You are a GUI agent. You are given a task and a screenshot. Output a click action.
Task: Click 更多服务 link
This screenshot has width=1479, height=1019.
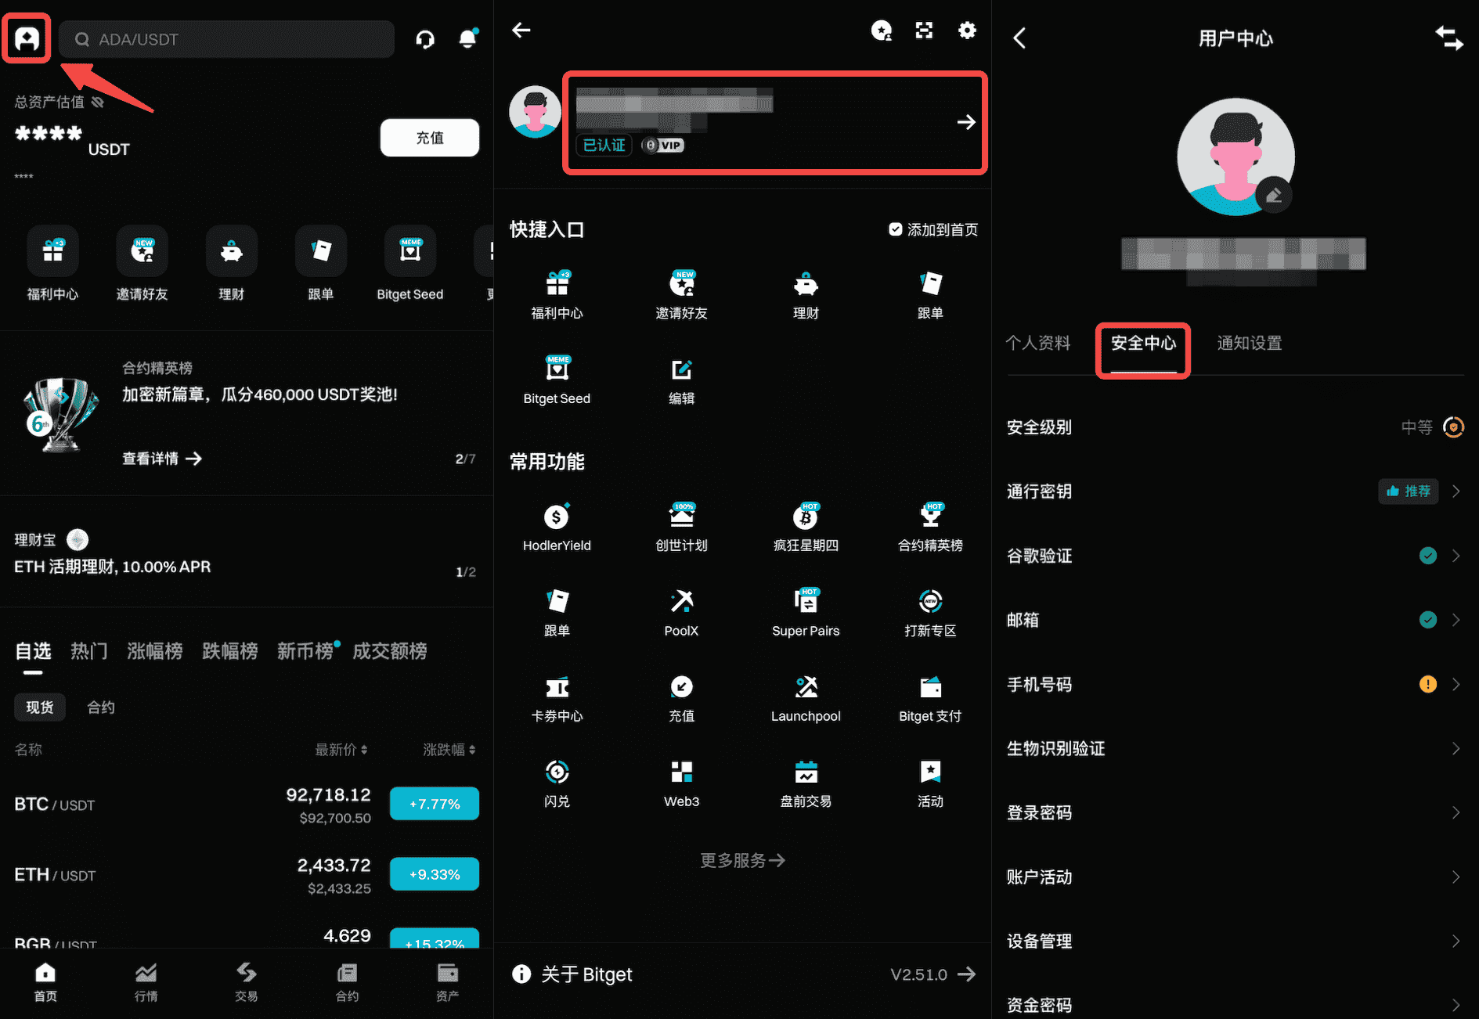tap(742, 860)
